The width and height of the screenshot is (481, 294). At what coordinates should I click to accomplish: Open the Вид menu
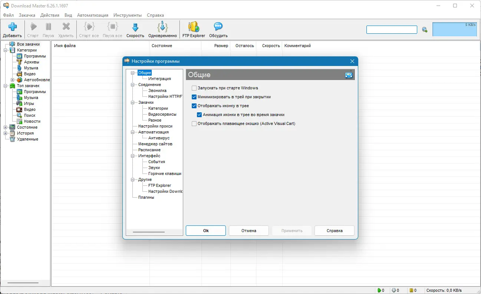tap(68, 15)
